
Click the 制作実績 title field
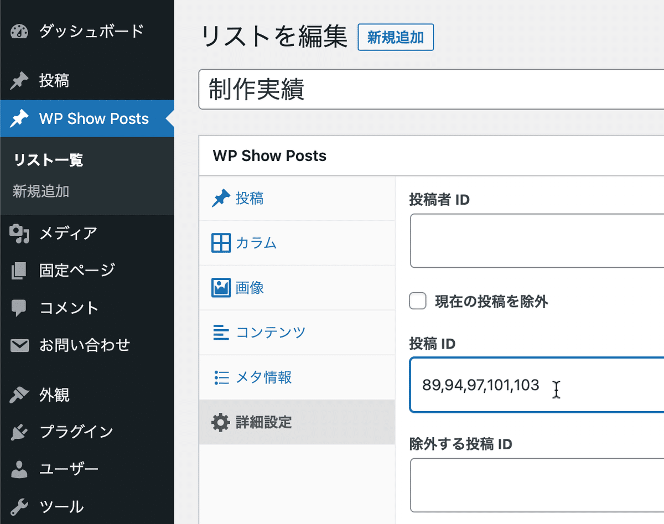[431, 90]
